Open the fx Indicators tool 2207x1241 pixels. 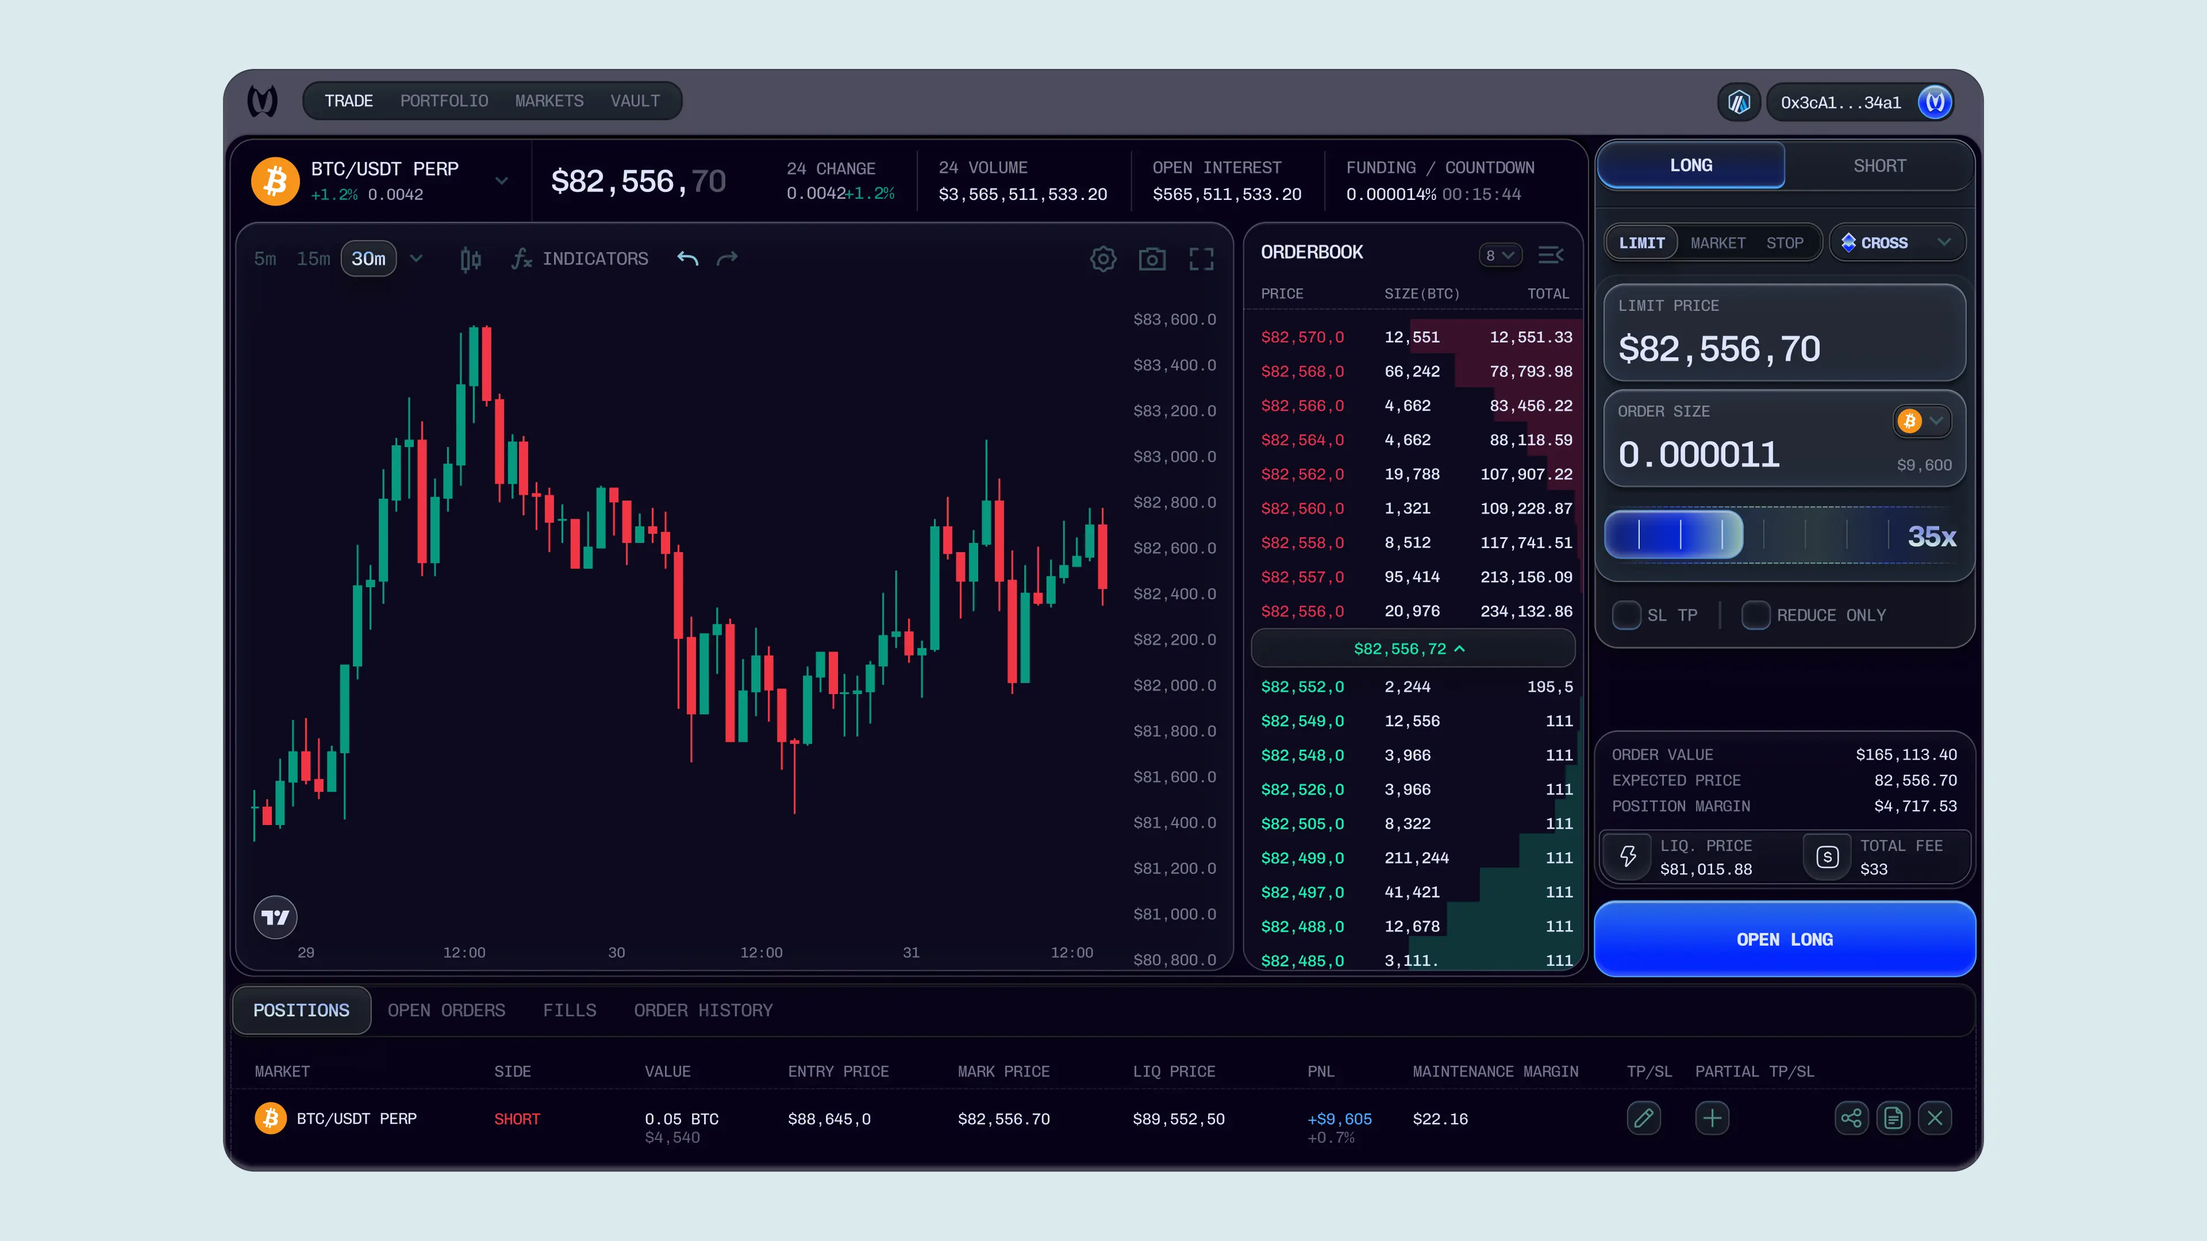click(580, 259)
